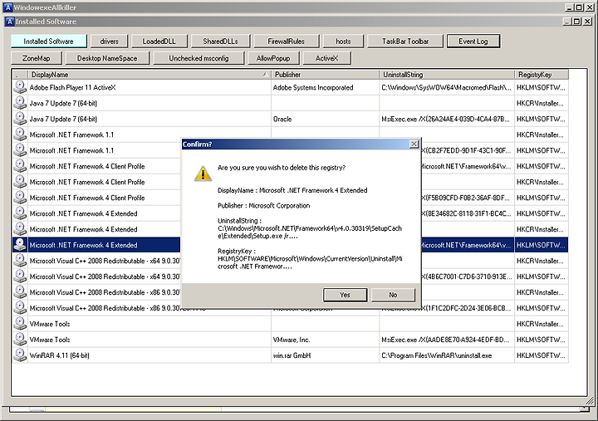
Task: Open the Event Log tab
Action: pos(473,42)
